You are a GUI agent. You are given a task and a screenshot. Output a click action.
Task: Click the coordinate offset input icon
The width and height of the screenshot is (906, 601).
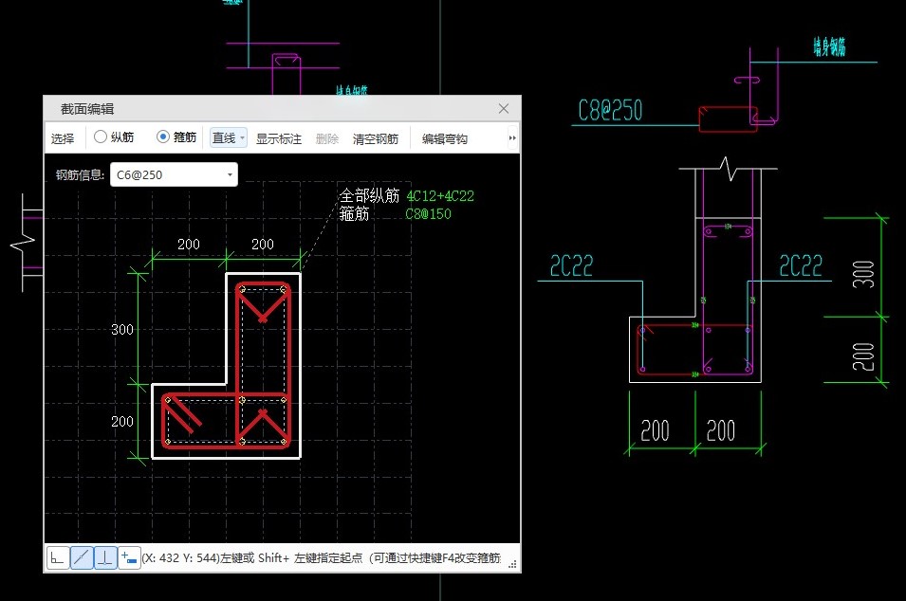pos(129,557)
